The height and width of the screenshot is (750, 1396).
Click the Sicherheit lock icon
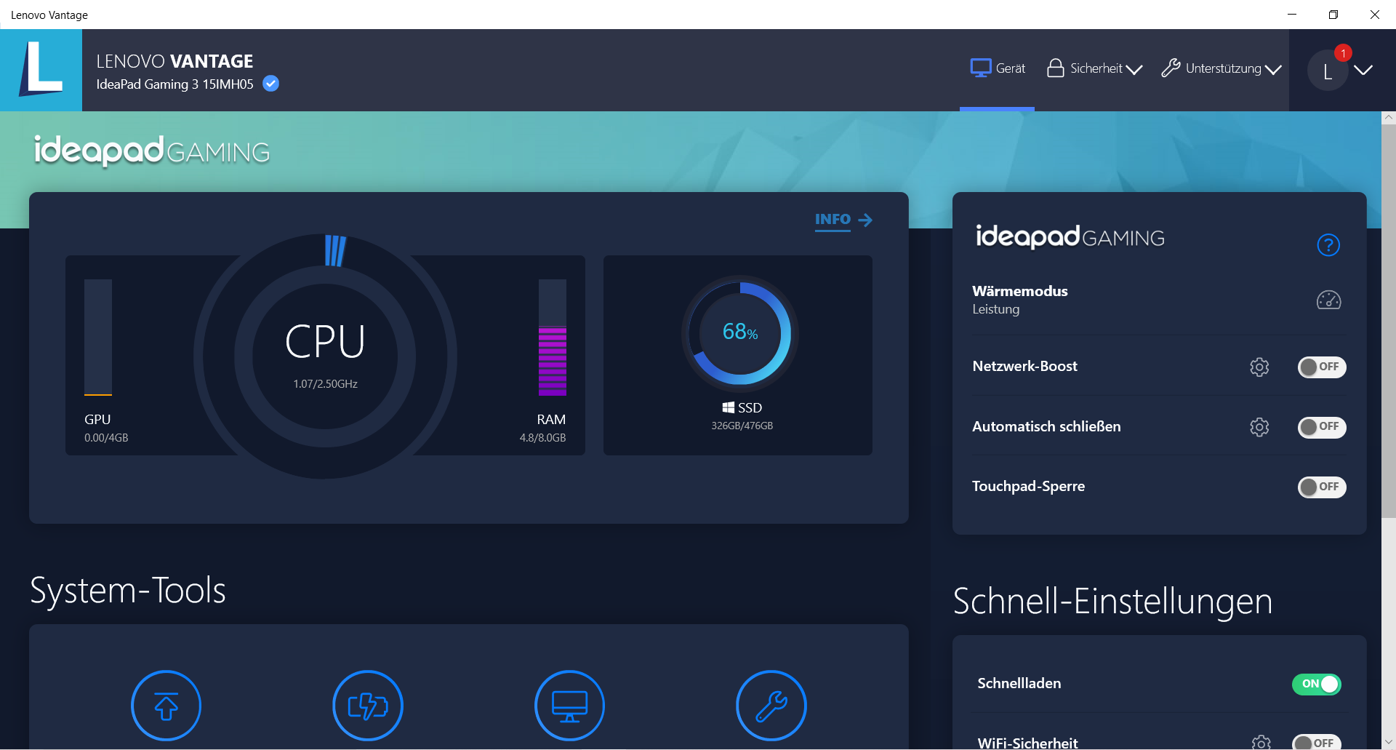coord(1055,68)
